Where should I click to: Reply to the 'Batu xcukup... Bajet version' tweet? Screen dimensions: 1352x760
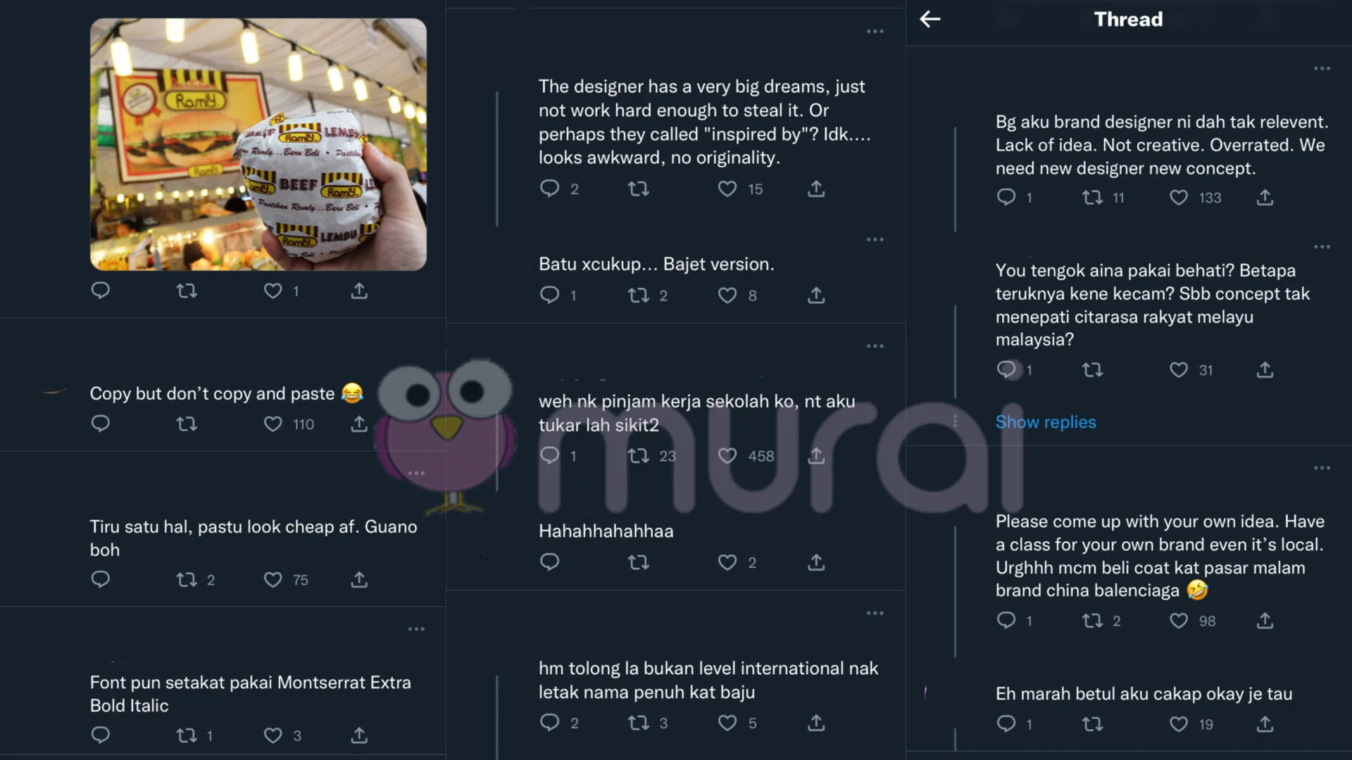point(549,295)
